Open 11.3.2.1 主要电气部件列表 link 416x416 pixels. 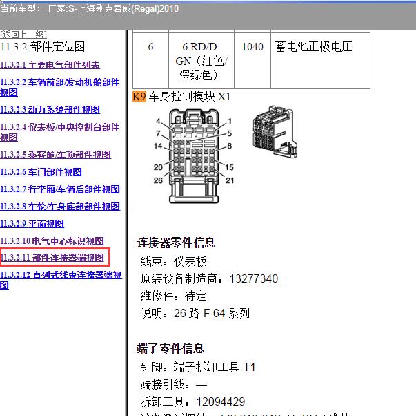point(50,65)
